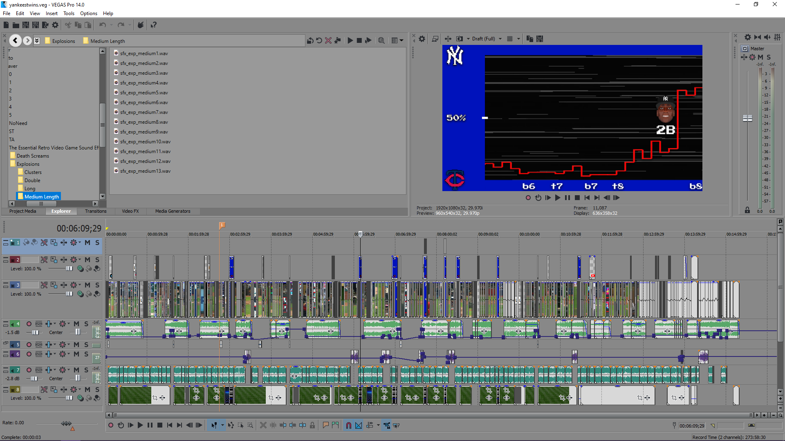The width and height of the screenshot is (785, 441).
Task: Select the Death Screams folder
Action: coord(33,156)
